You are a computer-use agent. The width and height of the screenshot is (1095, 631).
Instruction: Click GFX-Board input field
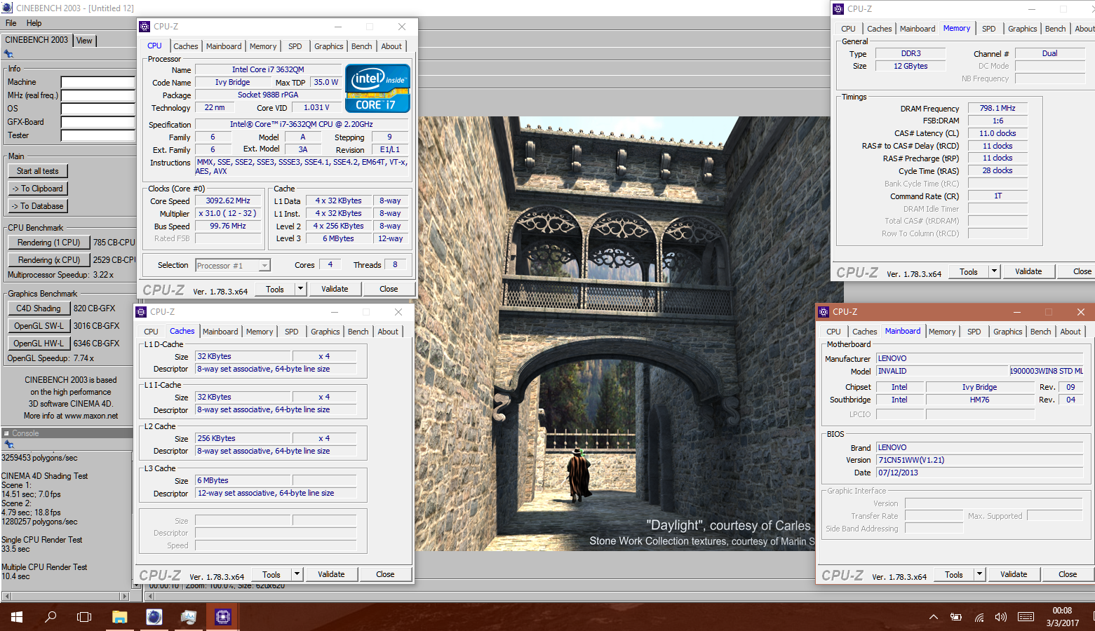[98, 122]
